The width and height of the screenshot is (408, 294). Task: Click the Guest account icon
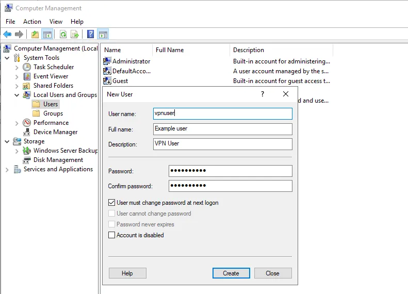pos(107,81)
